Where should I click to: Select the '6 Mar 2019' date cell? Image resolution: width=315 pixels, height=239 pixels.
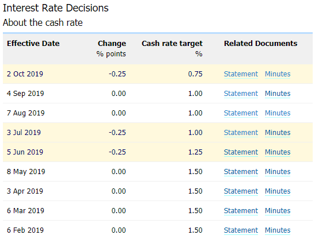click(25, 211)
